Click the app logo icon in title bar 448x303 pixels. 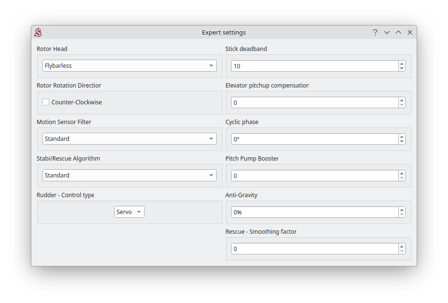click(38, 32)
